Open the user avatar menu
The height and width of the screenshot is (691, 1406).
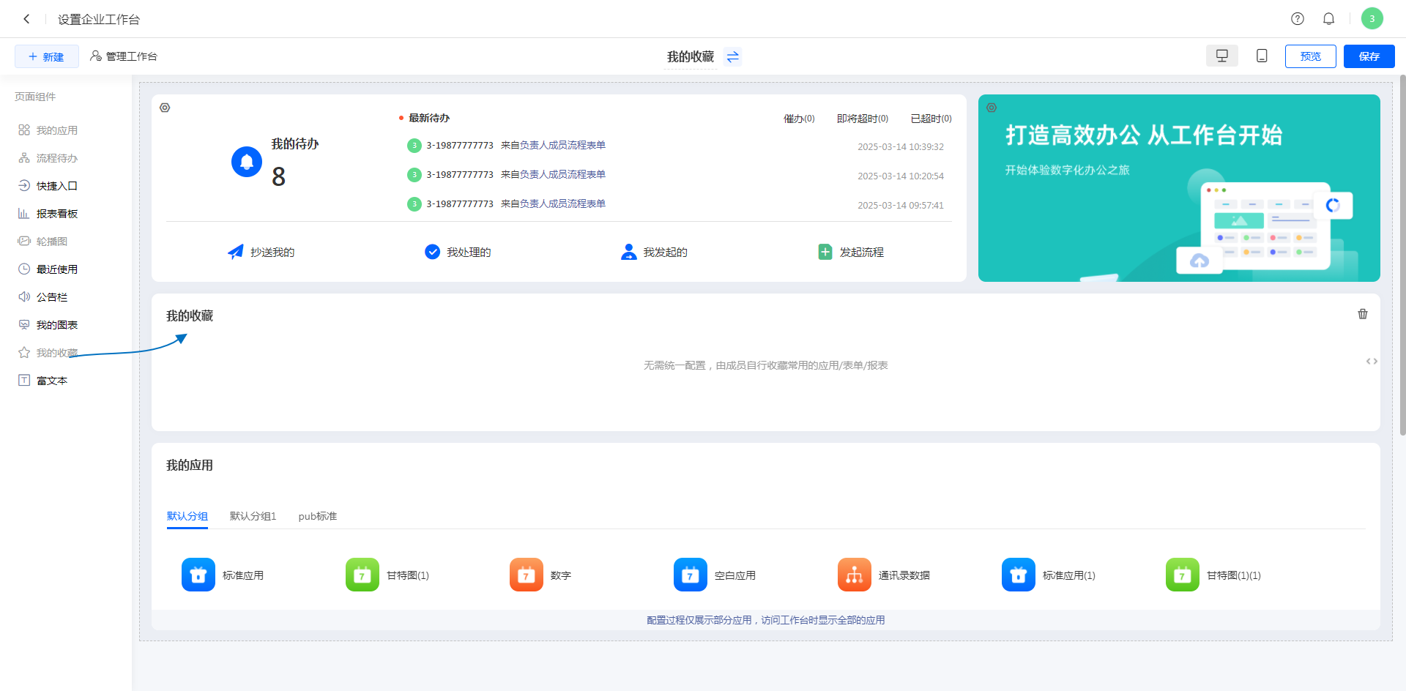click(1372, 19)
